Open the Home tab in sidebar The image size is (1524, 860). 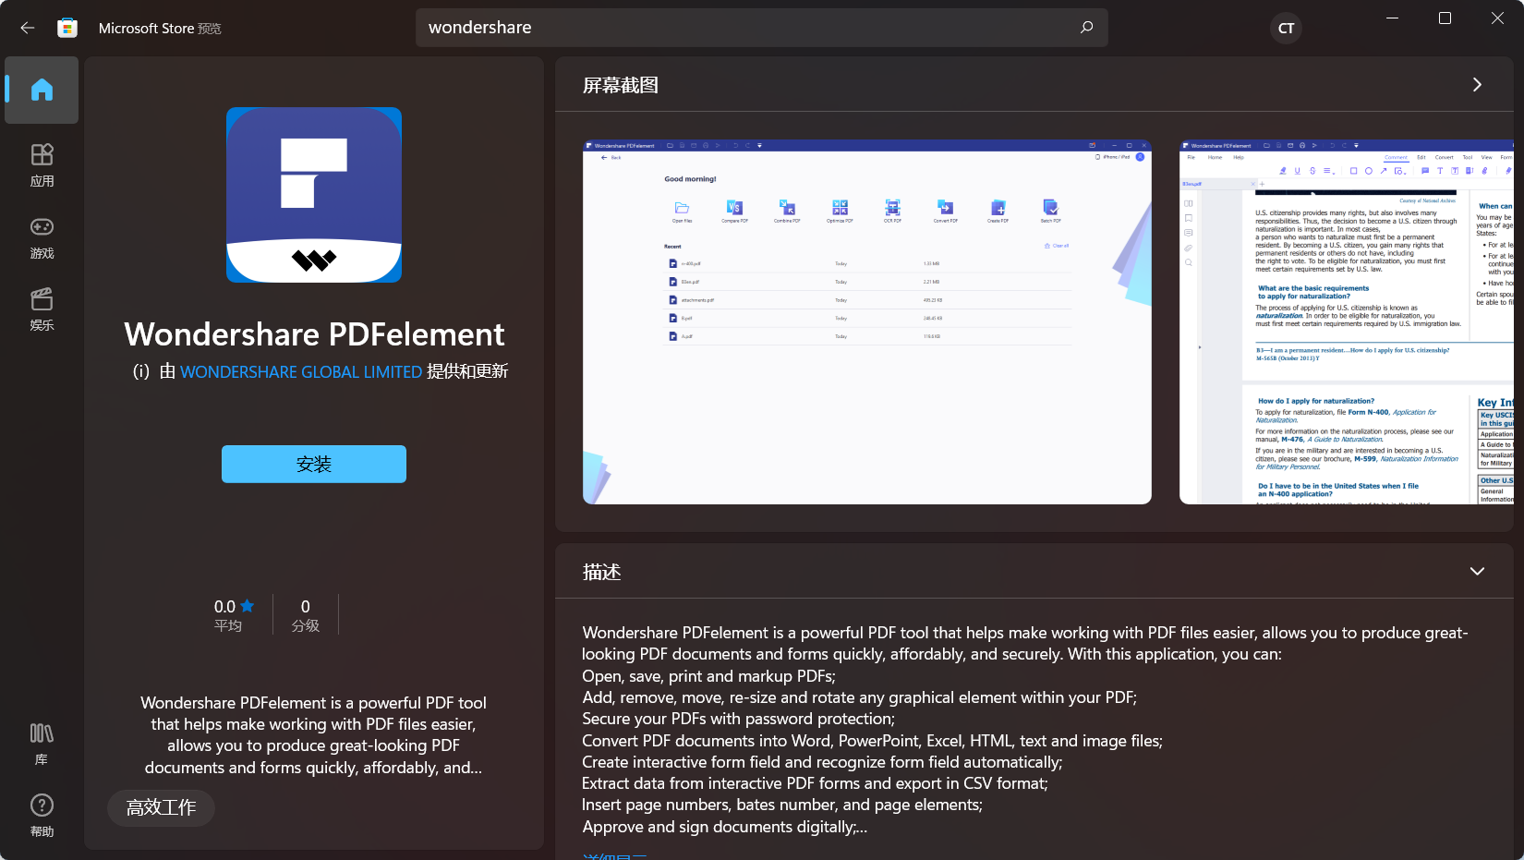point(42,90)
